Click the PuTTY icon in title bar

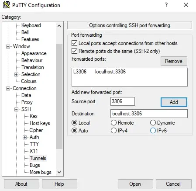[7, 5]
